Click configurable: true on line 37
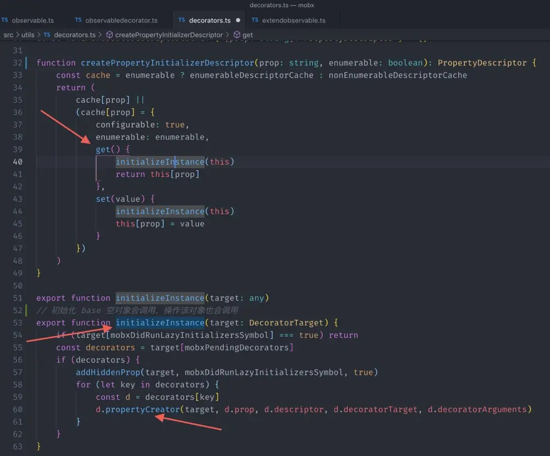Image resolution: width=550 pixels, height=456 pixels. coord(140,125)
